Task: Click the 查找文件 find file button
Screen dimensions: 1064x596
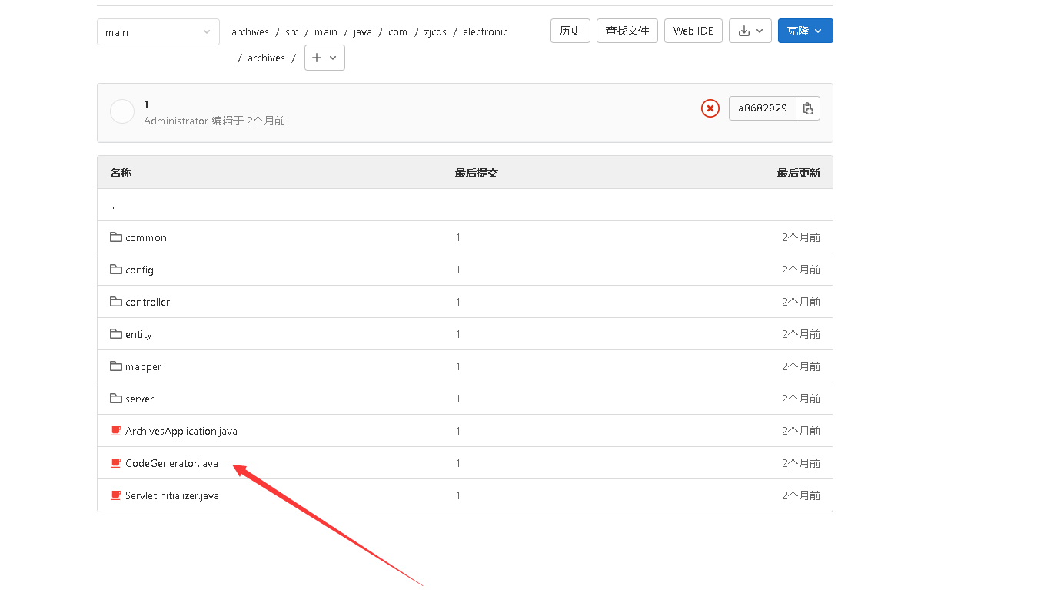Action: [x=627, y=31]
